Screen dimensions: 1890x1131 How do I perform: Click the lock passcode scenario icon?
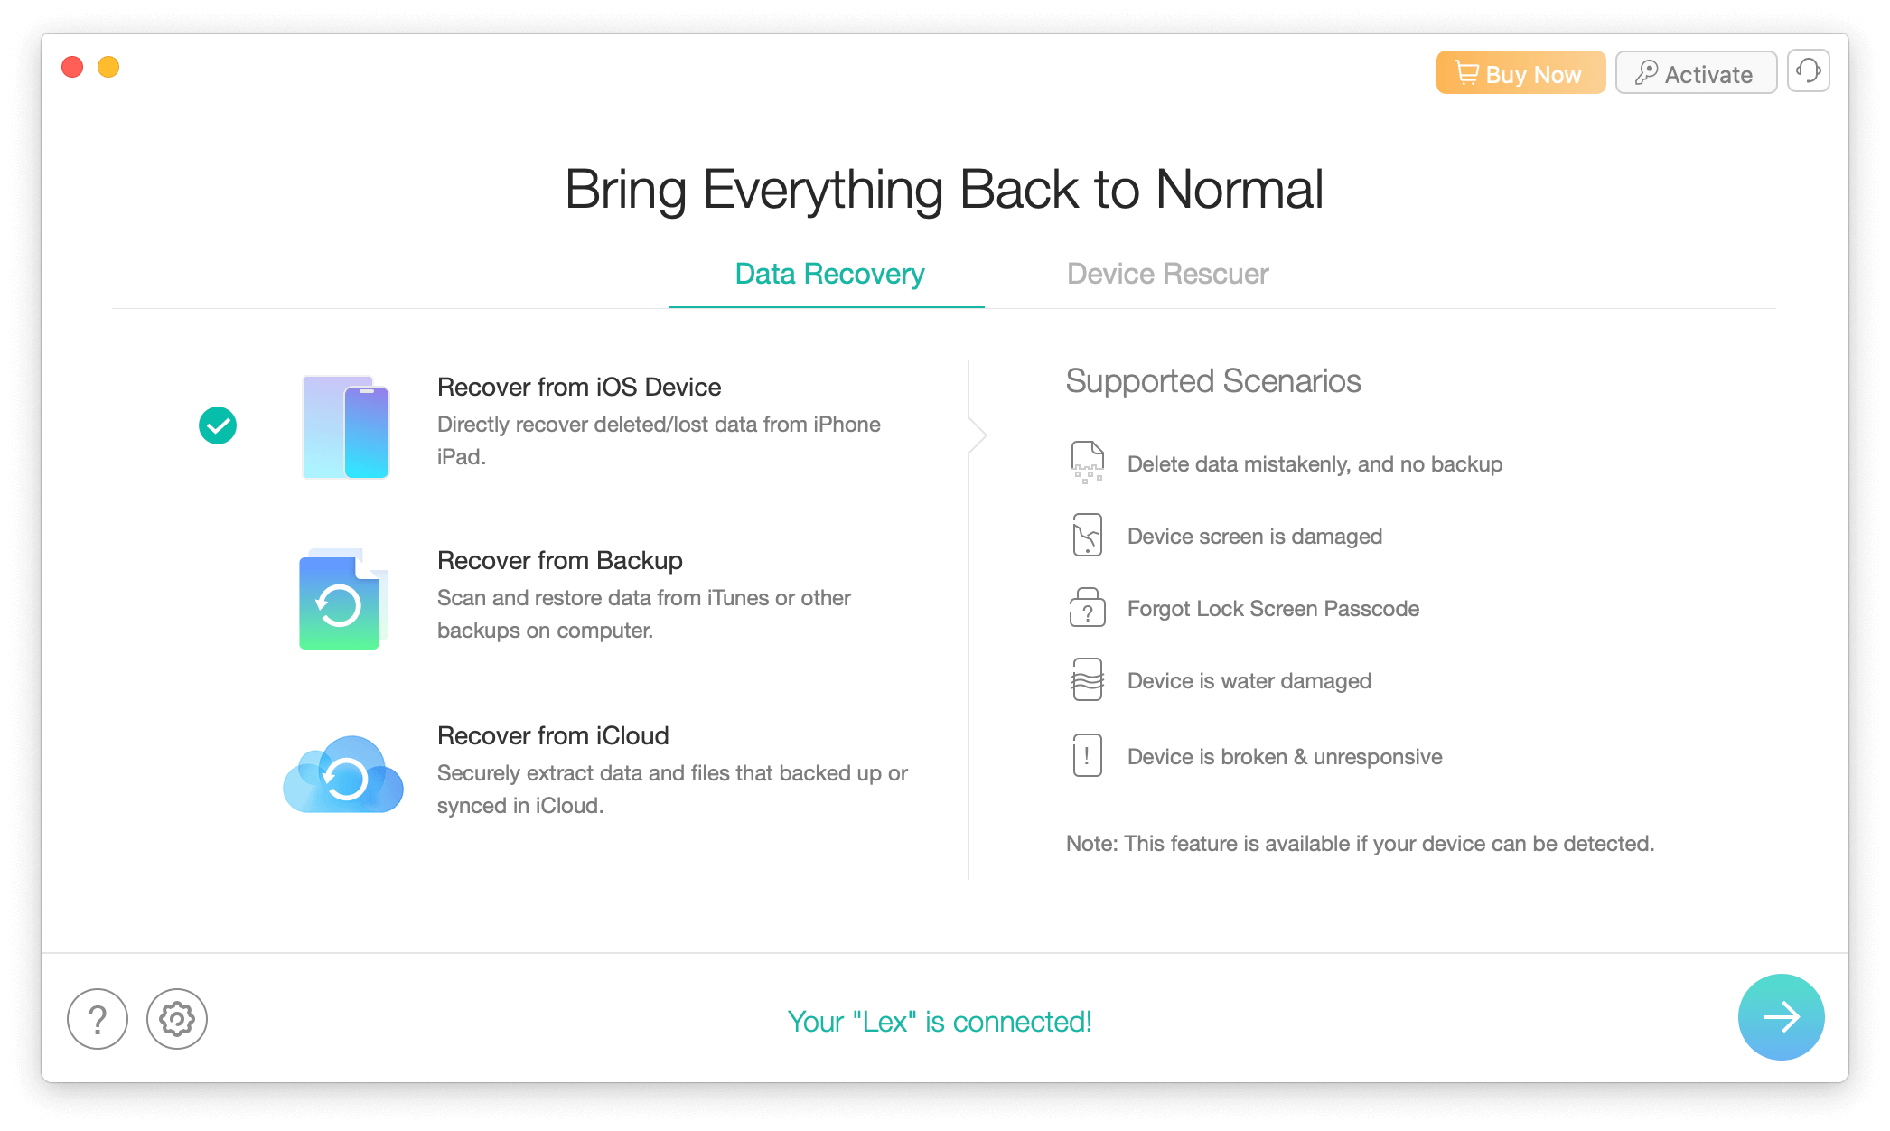point(1087,608)
